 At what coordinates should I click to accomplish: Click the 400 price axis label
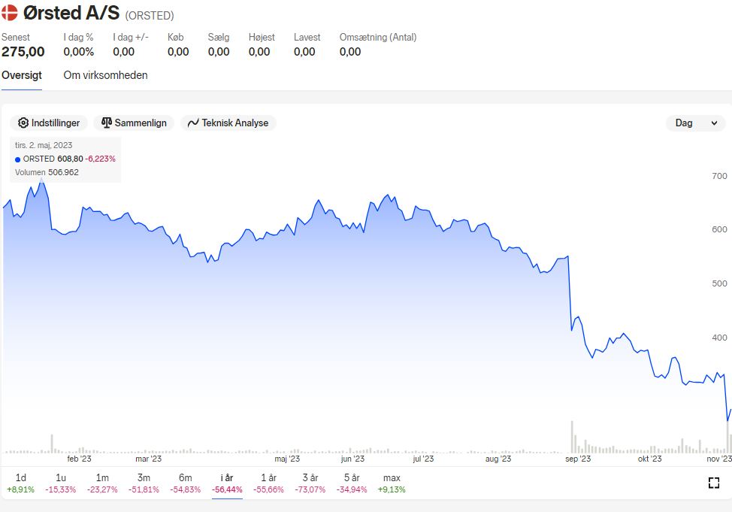pyautogui.click(x=719, y=338)
